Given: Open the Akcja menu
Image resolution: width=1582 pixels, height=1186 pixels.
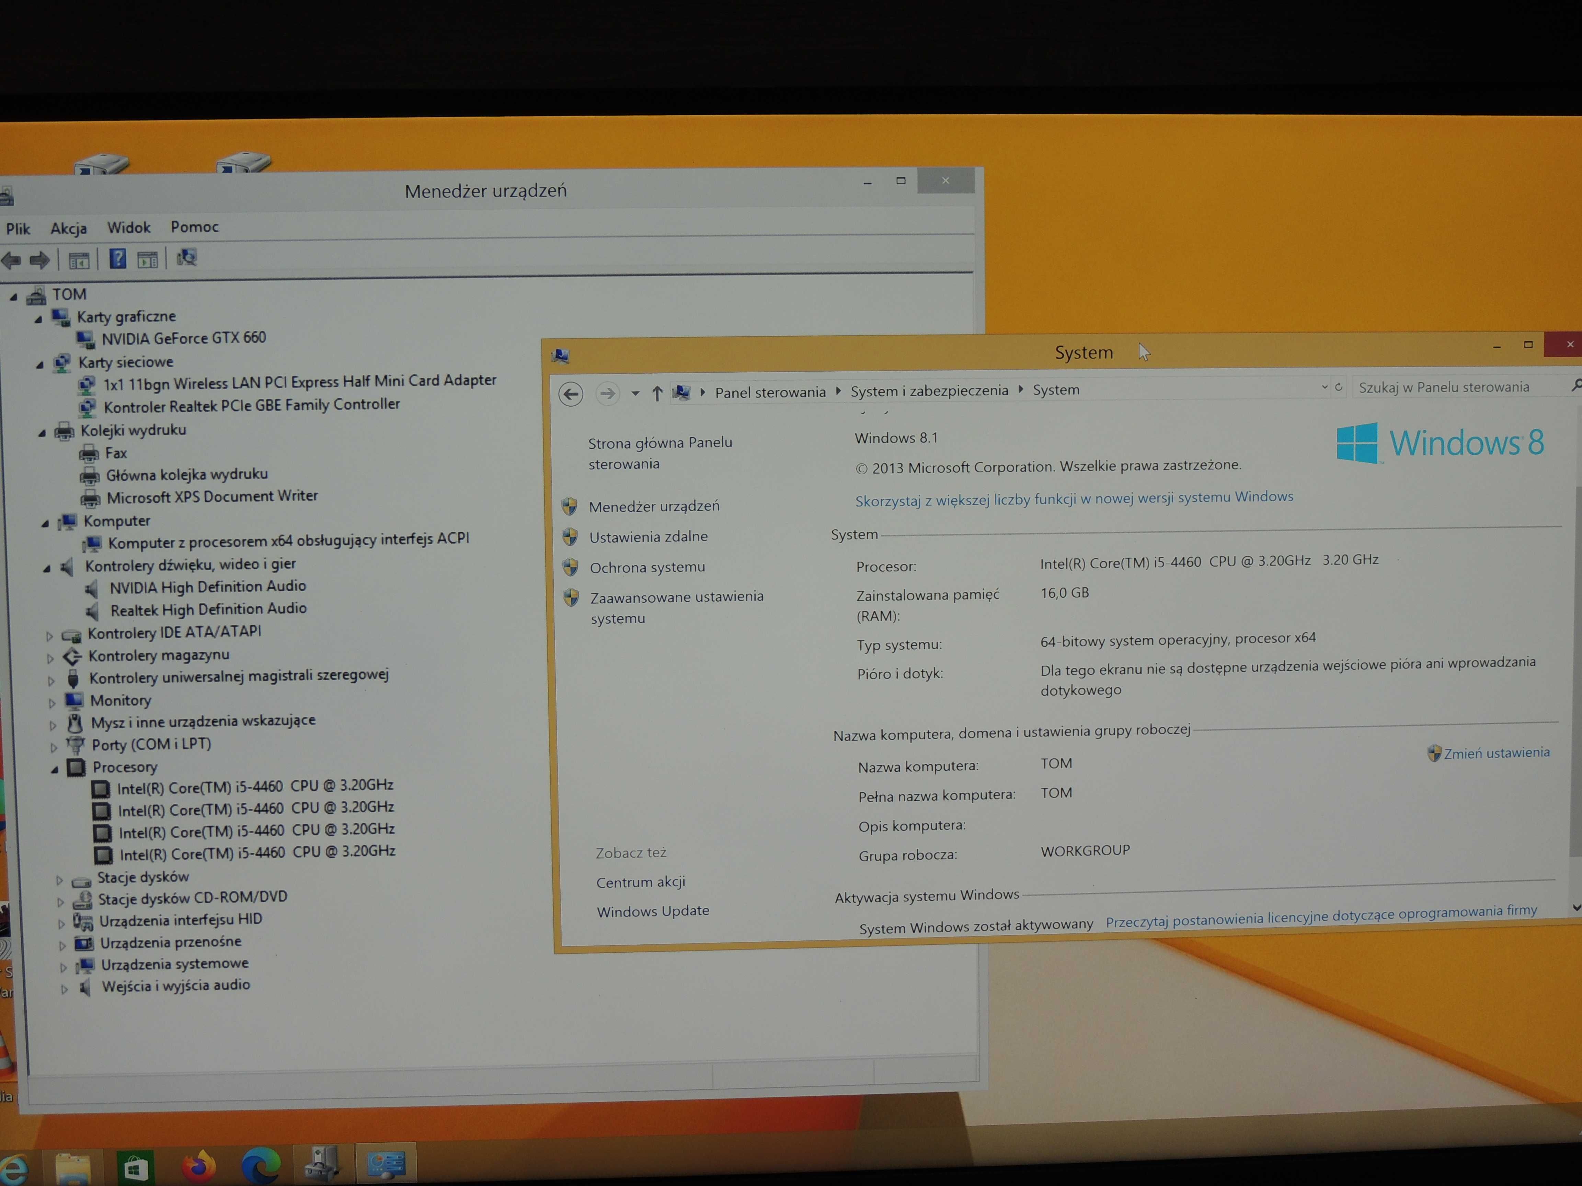Looking at the screenshot, I should click(x=69, y=228).
